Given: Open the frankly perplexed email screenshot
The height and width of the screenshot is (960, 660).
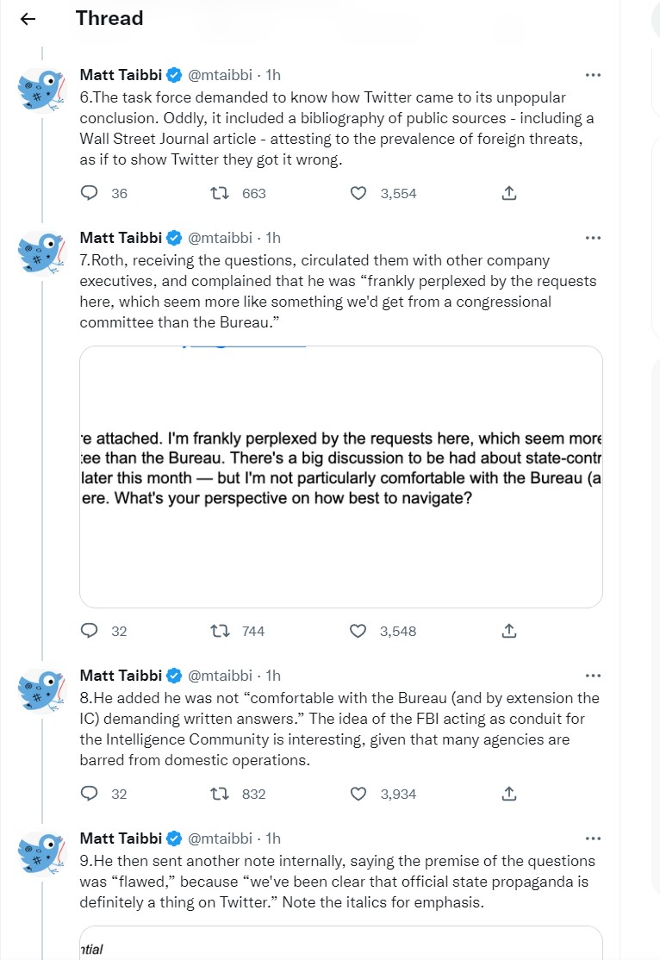Looking at the screenshot, I should 341,477.
